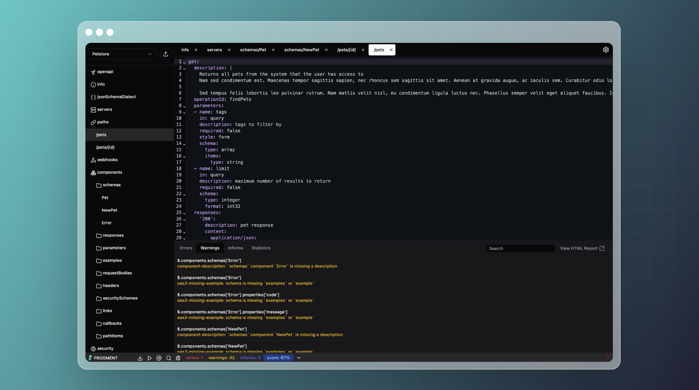699x390 pixels.
Task: Select /pets/{id} path in sidebar
Action: pos(129,147)
